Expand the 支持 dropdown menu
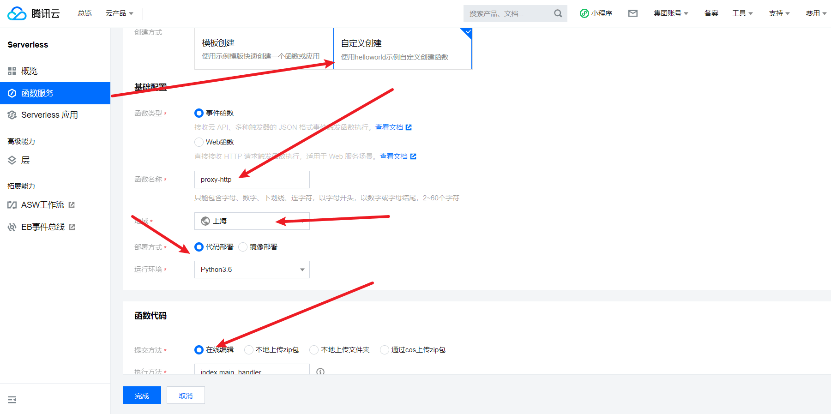 tap(779, 13)
